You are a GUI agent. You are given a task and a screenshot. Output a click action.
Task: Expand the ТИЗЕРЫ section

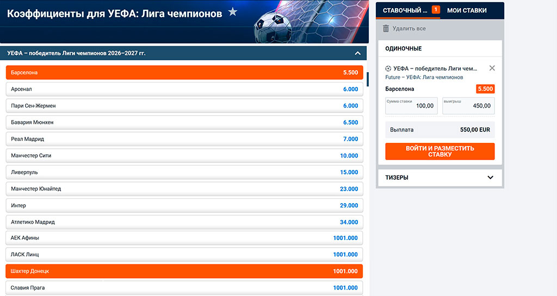[490, 177]
